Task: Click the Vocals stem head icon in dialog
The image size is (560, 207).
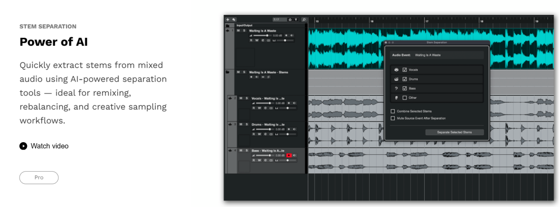Action: pyautogui.click(x=396, y=69)
